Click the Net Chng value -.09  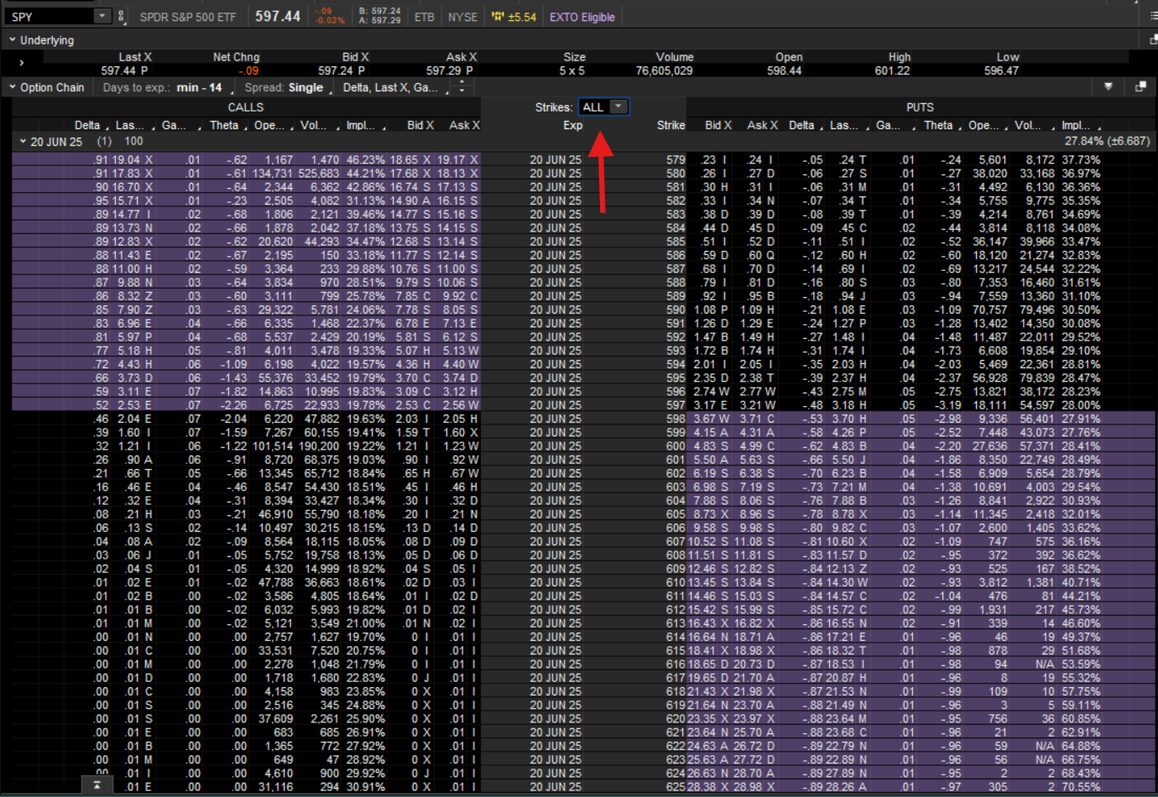pyautogui.click(x=248, y=70)
